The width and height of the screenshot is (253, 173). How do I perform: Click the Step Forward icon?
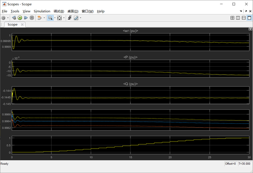(26, 18)
